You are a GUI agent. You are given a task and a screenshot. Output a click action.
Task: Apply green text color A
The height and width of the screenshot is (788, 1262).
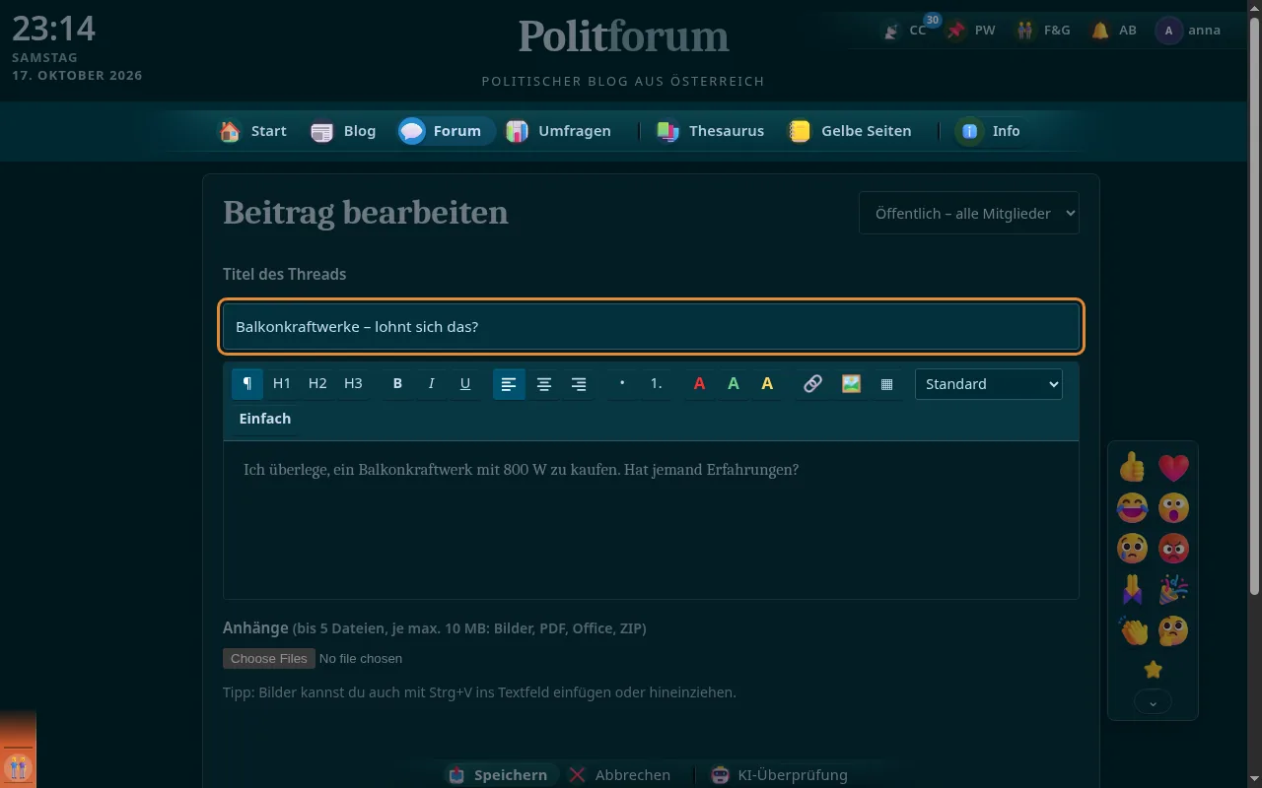pos(734,384)
